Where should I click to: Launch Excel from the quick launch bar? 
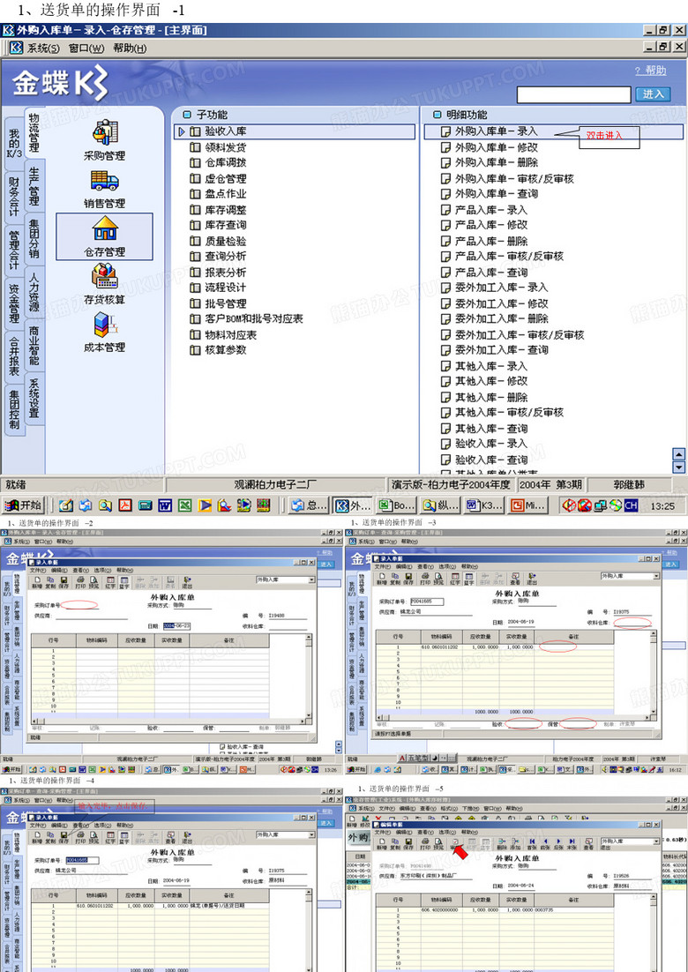click(x=184, y=505)
